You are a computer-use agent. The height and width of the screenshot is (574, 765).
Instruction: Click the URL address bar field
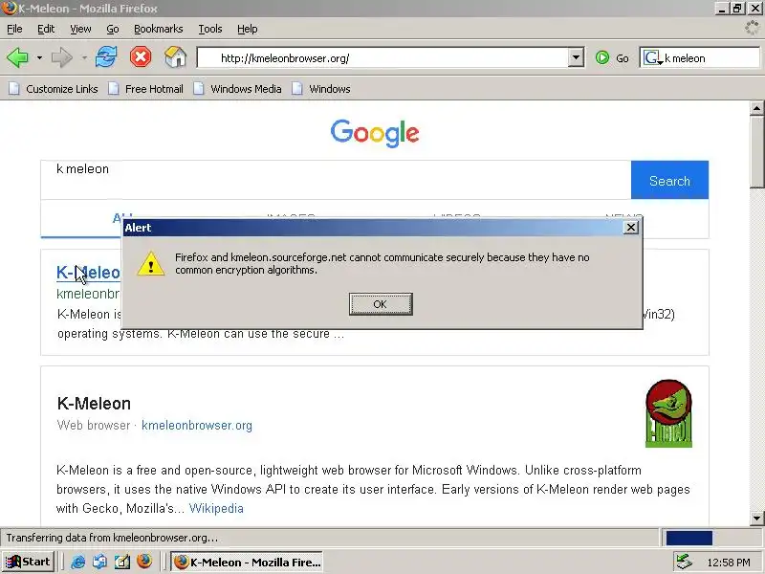(383, 58)
